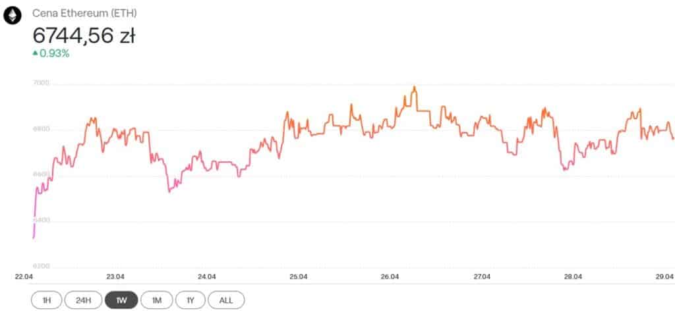Display ALL time price history
This screenshot has width=675, height=318.
pos(226,300)
